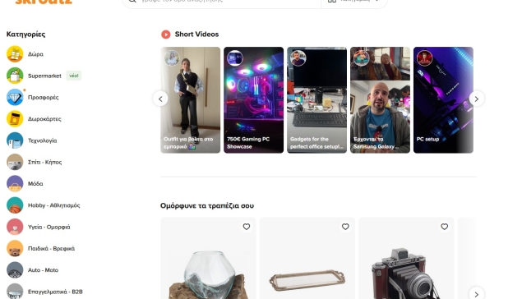Click the Hobby - Αθλητισμός basketball icon
The image size is (522, 299).
pyautogui.click(x=15, y=205)
